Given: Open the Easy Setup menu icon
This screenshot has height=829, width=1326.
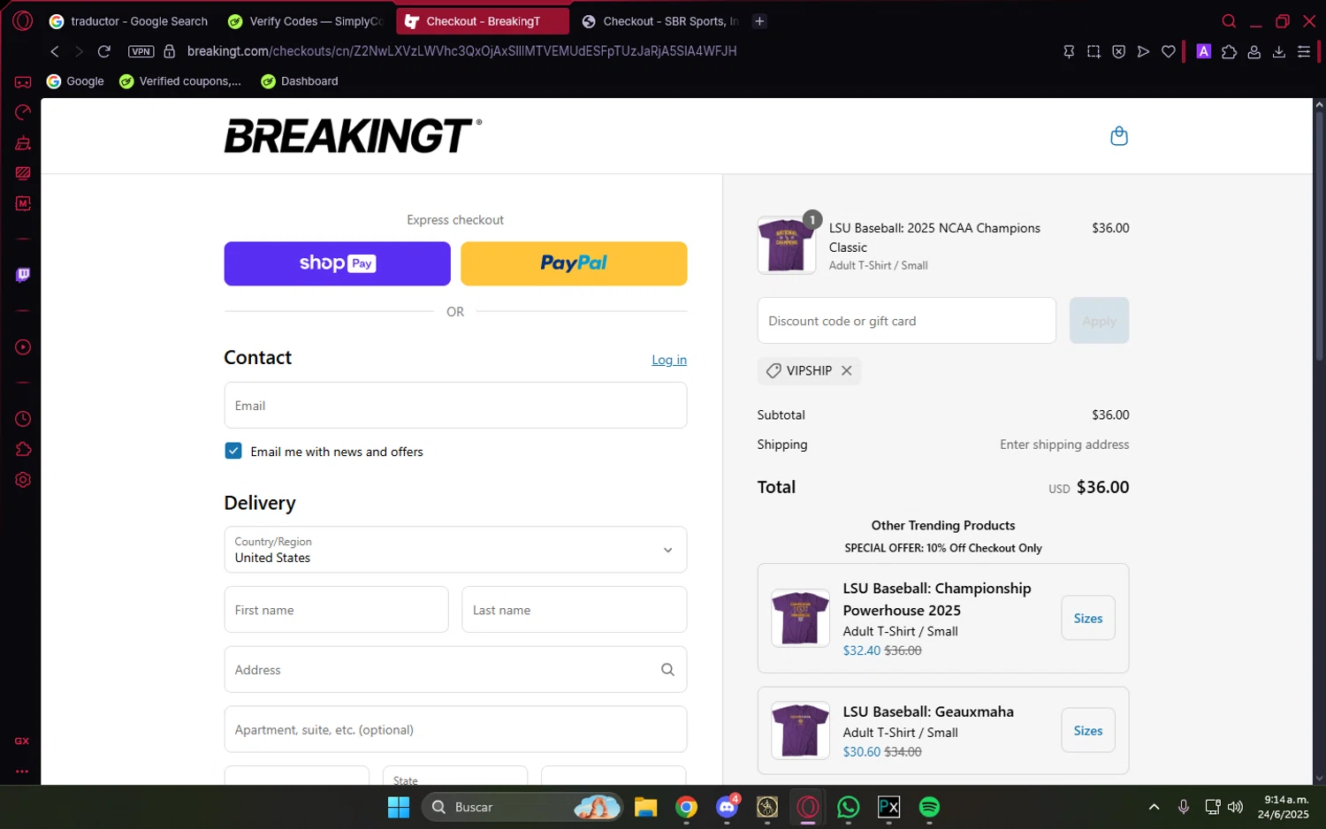Looking at the screenshot, I should pyautogui.click(x=1303, y=52).
